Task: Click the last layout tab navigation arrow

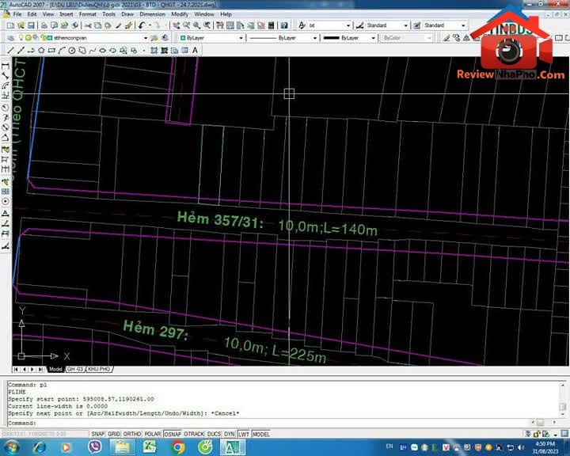Action: (x=40, y=369)
